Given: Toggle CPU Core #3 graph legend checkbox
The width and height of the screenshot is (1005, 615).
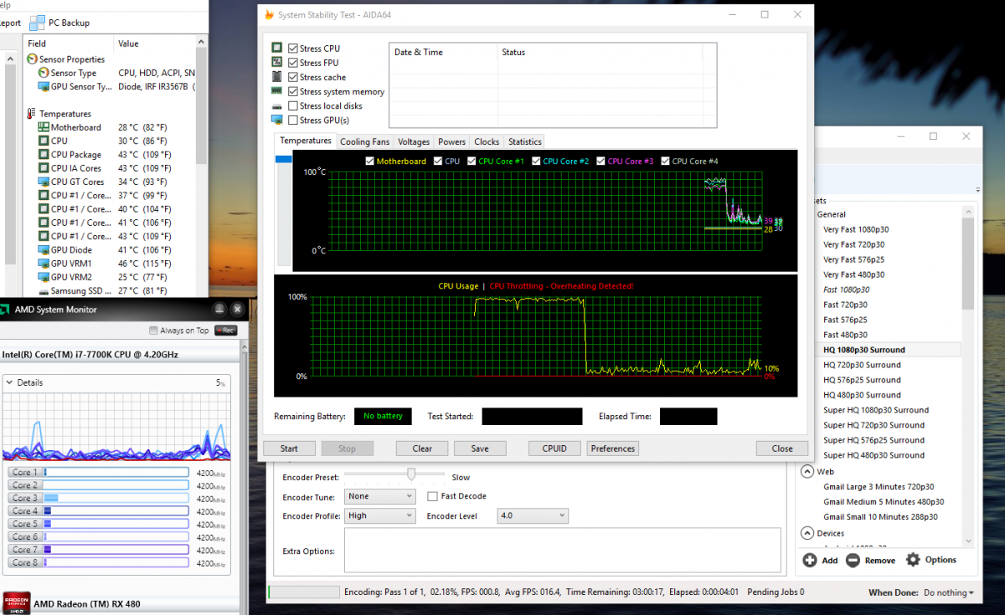Looking at the screenshot, I should (600, 161).
